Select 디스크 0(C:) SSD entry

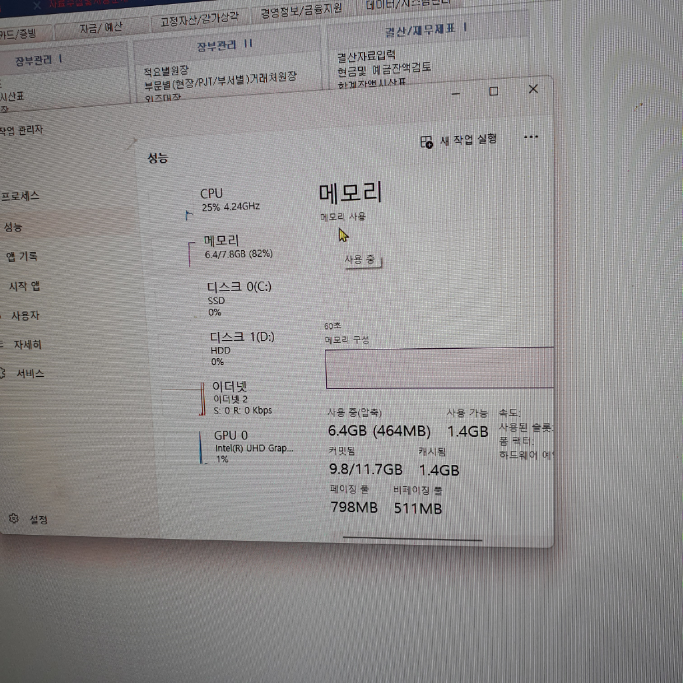tap(239, 298)
